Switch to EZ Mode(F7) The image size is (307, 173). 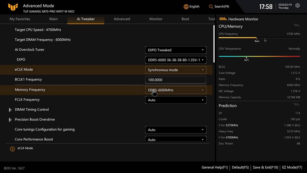point(292,167)
